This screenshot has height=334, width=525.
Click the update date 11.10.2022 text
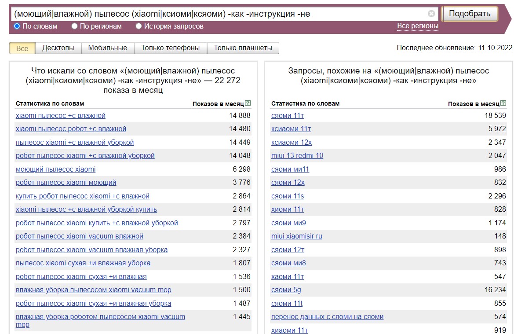[x=495, y=48]
